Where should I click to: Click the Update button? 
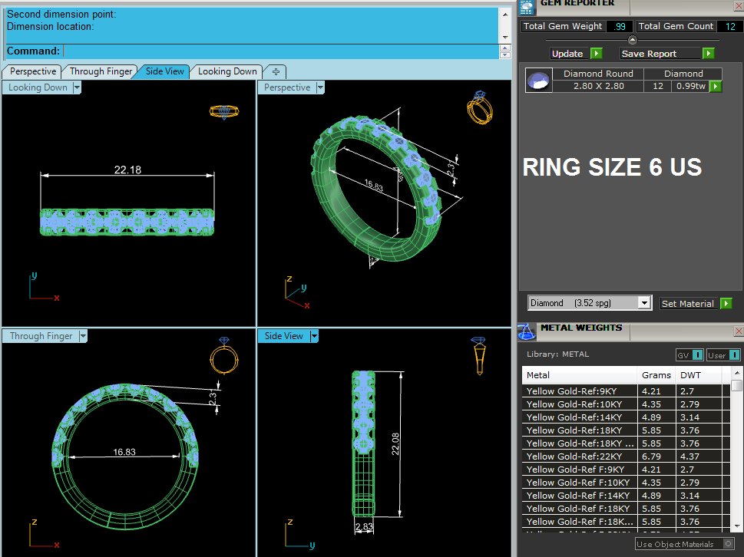pyautogui.click(x=567, y=54)
